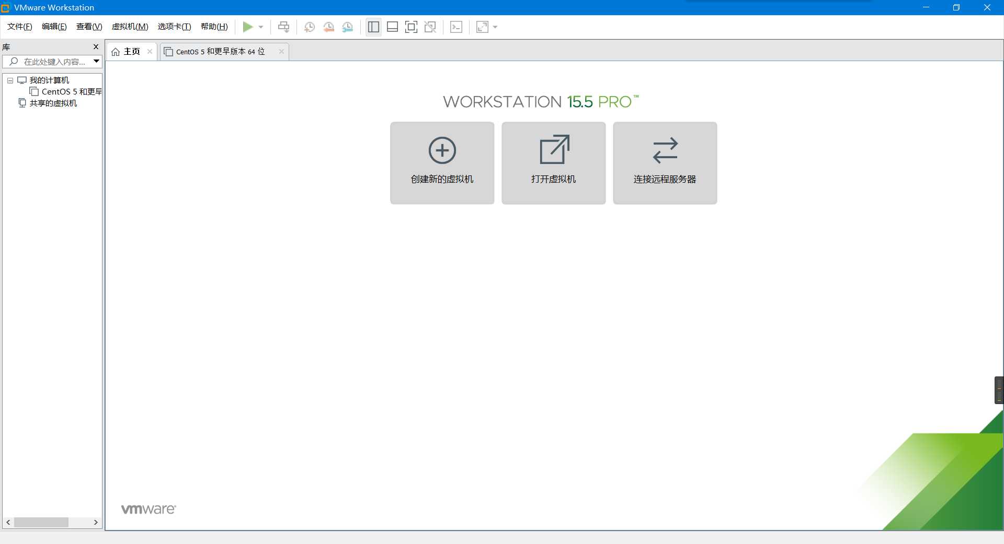Click the library horizontal scrollbar thumb

pos(41,522)
